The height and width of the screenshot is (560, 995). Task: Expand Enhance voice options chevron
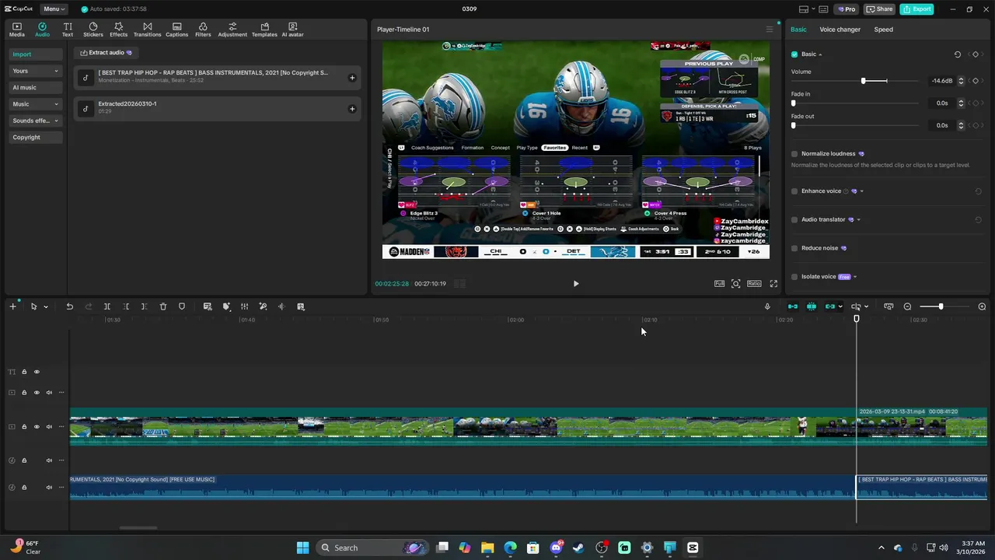pyautogui.click(x=861, y=191)
